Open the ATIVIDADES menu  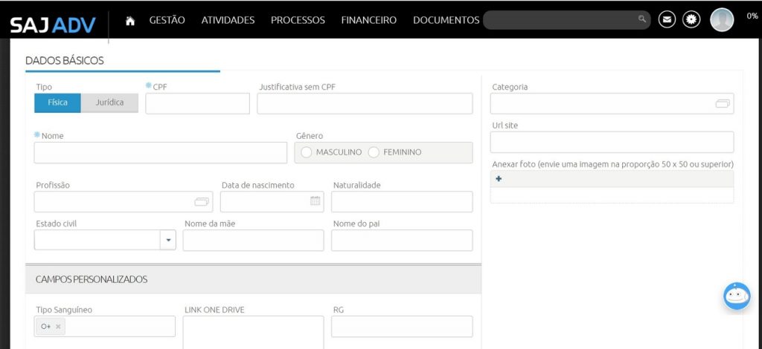(x=228, y=20)
